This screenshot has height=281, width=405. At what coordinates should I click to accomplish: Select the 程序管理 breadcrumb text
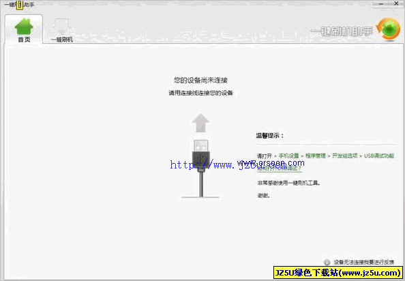(x=316, y=156)
